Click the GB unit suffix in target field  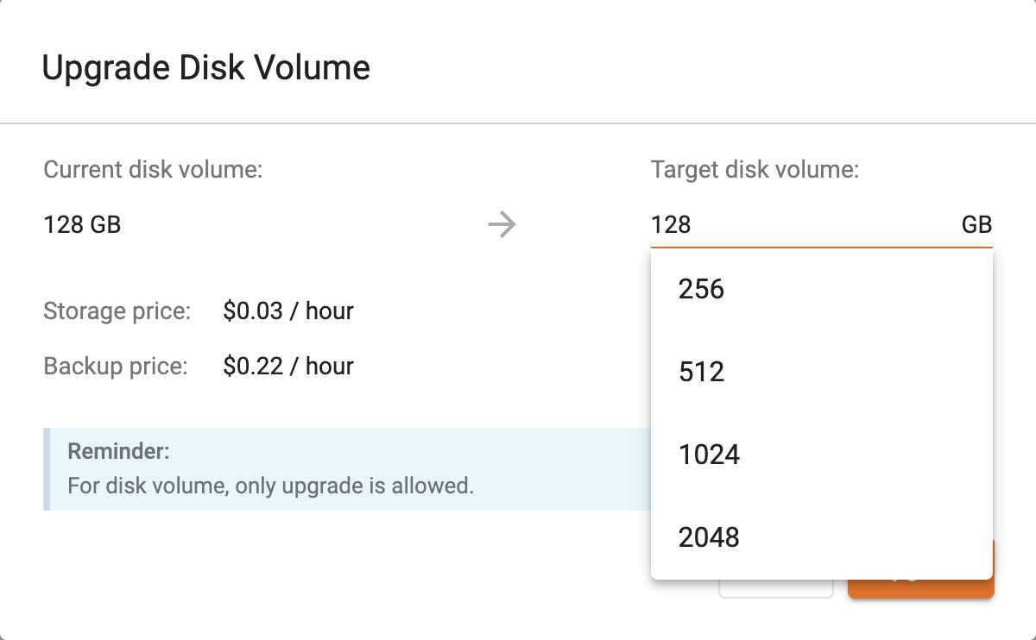tap(976, 225)
